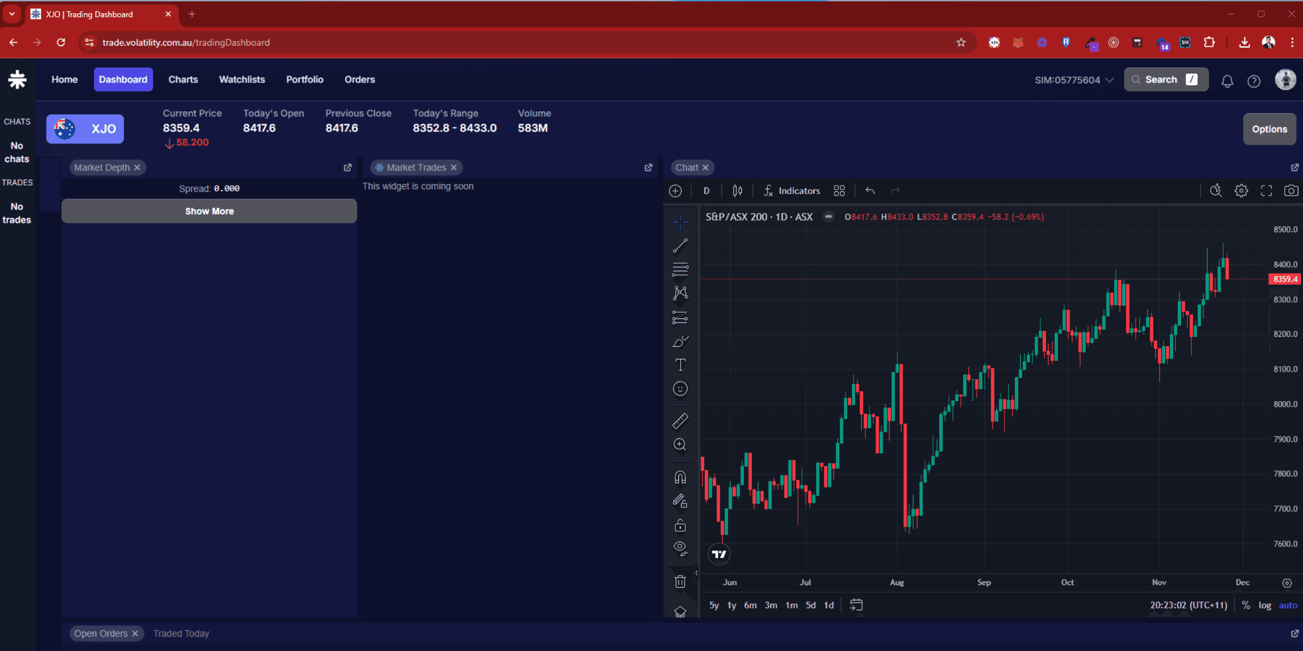Open the time axis settings icon
Viewport: 1303px width, 651px height.
1287,583
